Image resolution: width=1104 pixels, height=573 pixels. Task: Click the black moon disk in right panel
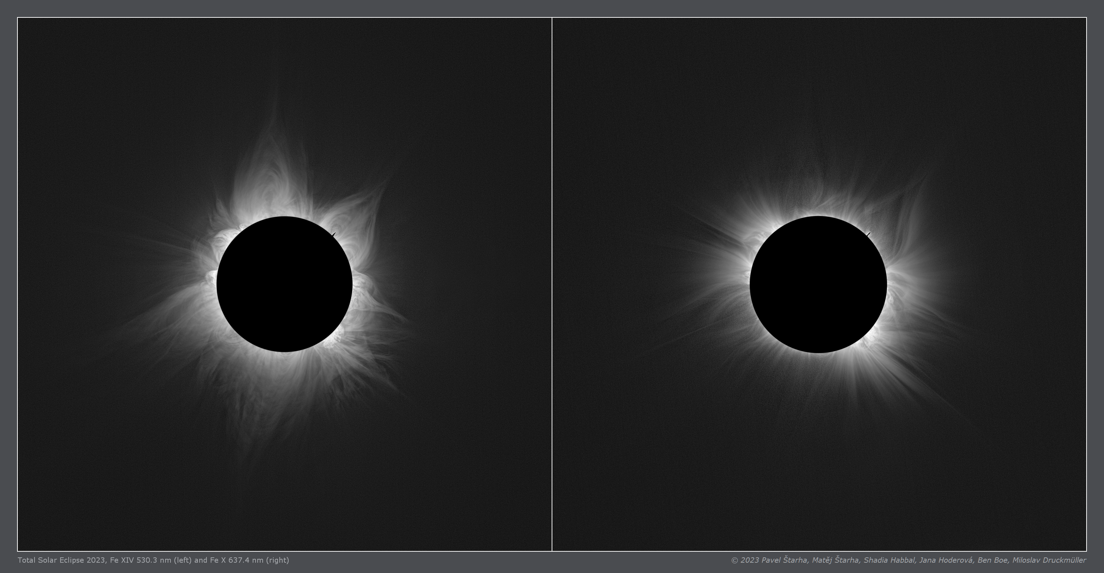pos(818,284)
